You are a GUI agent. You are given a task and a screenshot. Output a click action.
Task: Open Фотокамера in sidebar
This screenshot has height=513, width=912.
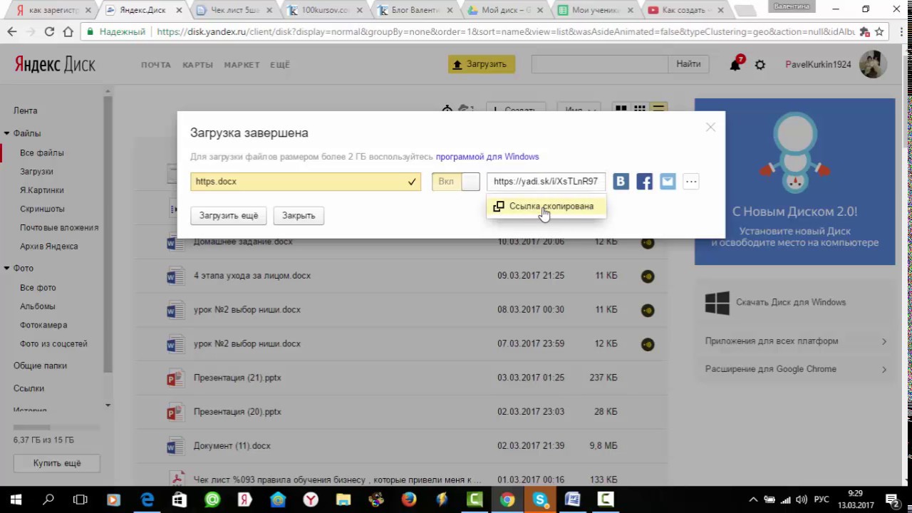(43, 325)
